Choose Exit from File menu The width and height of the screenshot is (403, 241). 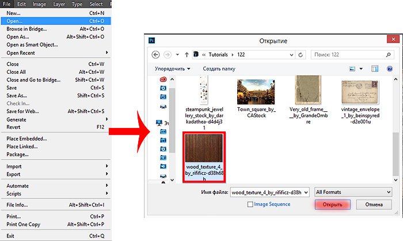(55, 236)
